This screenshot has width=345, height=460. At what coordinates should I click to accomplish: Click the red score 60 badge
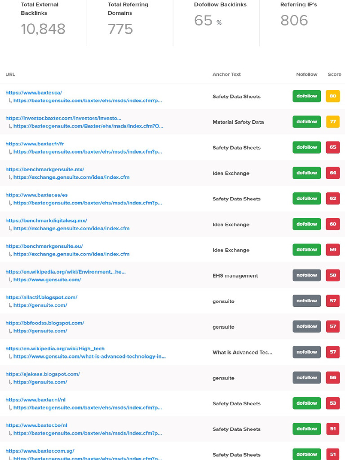[333, 224]
